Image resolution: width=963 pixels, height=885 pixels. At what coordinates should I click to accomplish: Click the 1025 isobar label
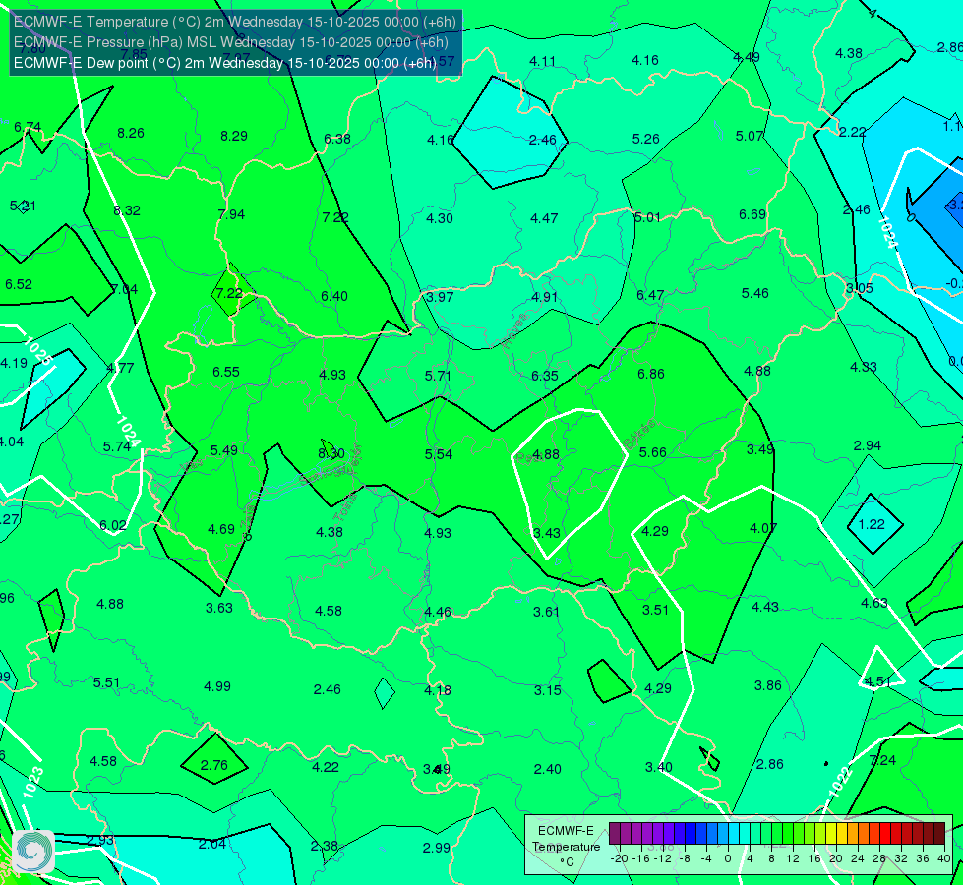click(x=38, y=351)
